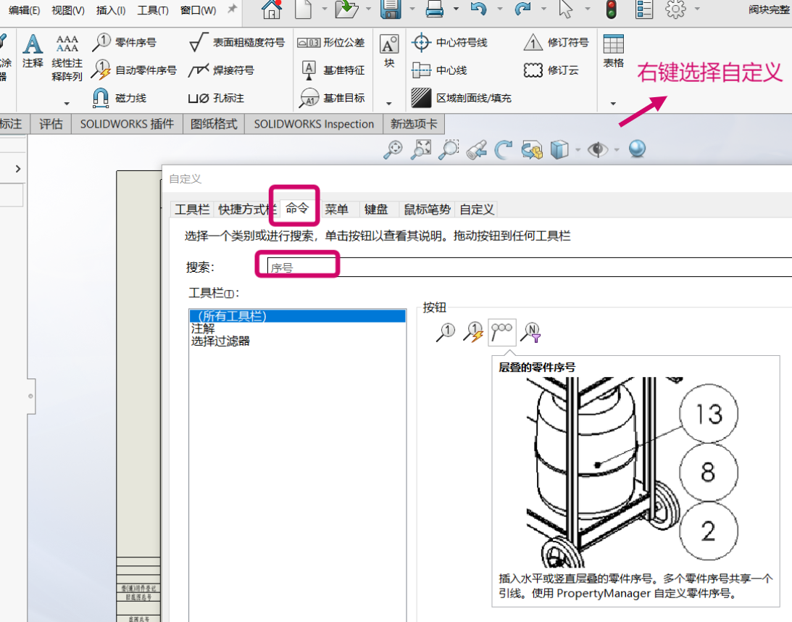792x622 pixels.
Task: Click Rotate View curved arrow icon
Action: pos(503,149)
